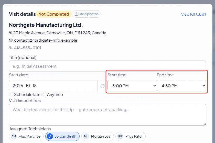This screenshot has width=215, height=143.
Task: Open the Start time dropdown showing 3:00 PM
Action: (132, 86)
